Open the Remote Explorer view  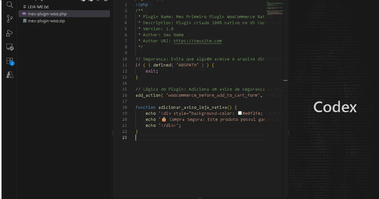pyautogui.click(x=10, y=47)
